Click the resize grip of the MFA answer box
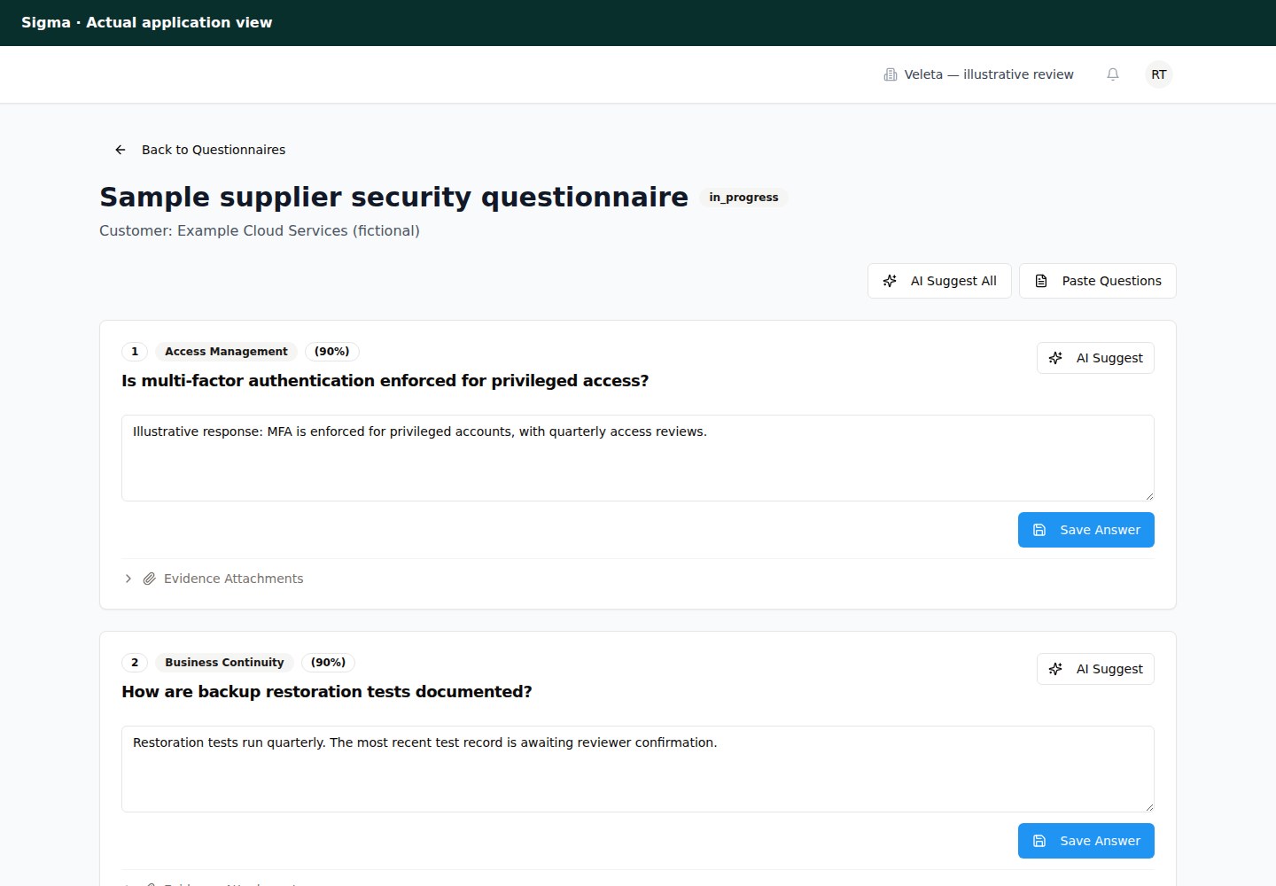This screenshot has height=886, width=1276. tap(1149, 496)
